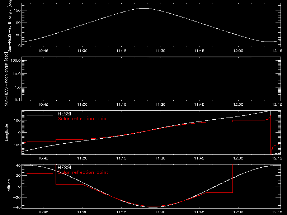Click the 50 tick label on Earth angle axis

point(18,35)
